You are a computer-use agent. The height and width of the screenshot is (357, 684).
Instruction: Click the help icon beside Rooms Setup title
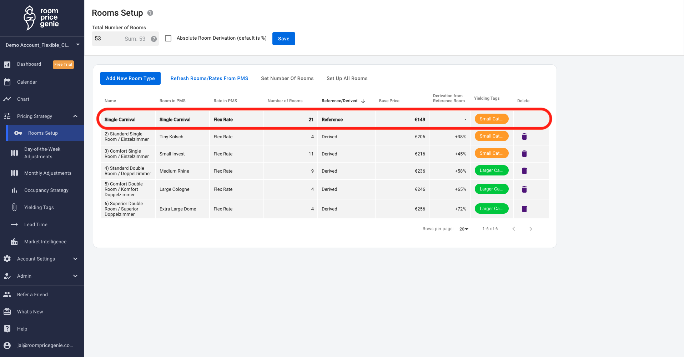click(x=150, y=13)
